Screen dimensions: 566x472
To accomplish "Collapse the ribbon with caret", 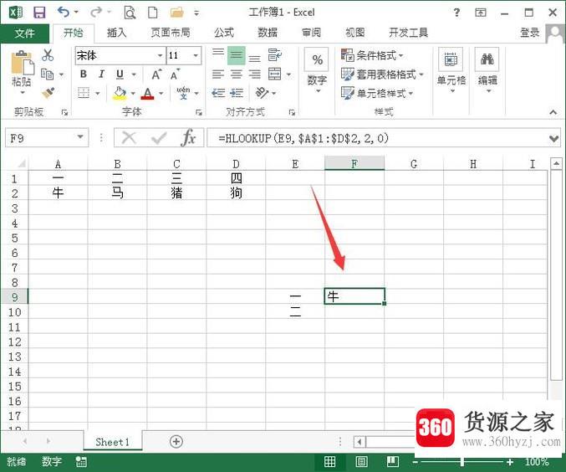I will 553,112.
